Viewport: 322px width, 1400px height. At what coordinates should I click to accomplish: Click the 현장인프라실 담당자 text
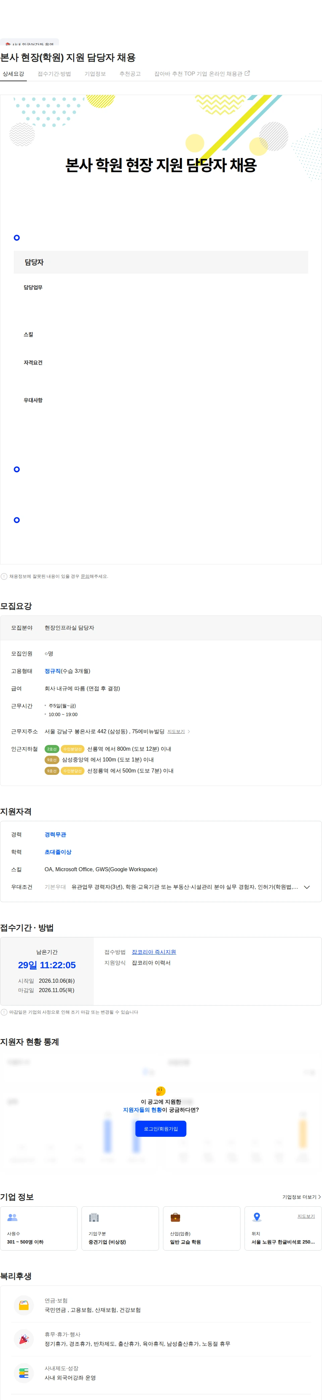coord(69,628)
